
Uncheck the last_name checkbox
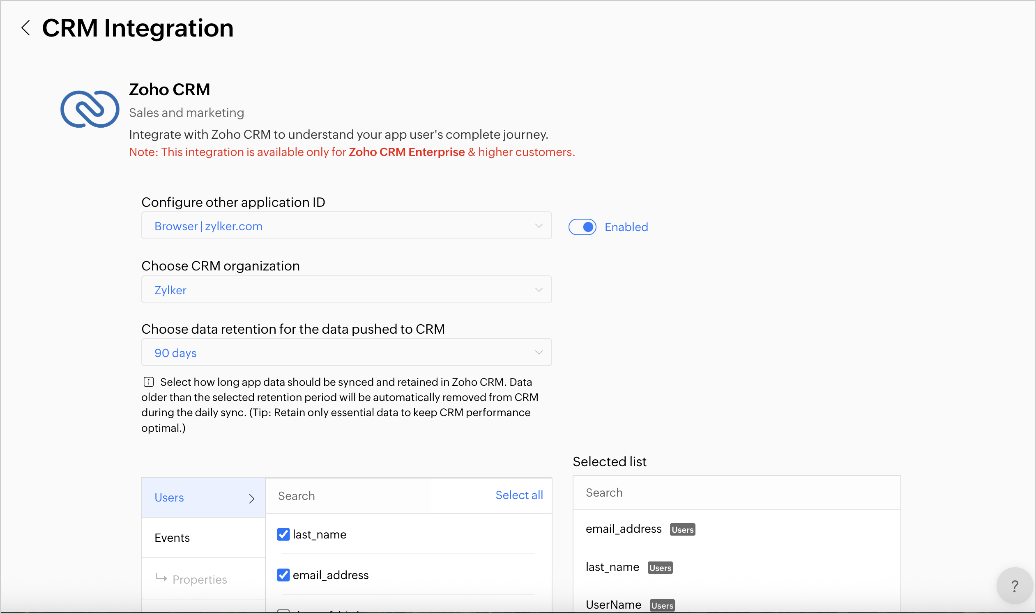[x=283, y=534]
